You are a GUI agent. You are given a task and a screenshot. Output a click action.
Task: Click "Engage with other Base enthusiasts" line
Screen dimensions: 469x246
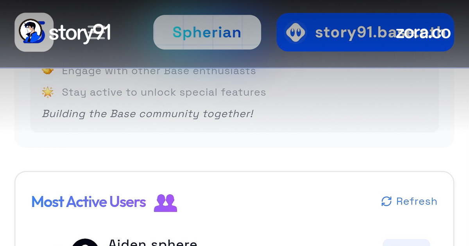pyautogui.click(x=159, y=71)
